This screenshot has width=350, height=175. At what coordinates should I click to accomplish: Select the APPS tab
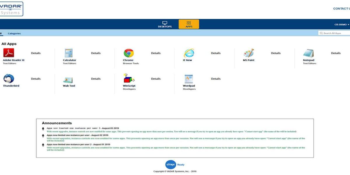[x=188, y=24]
